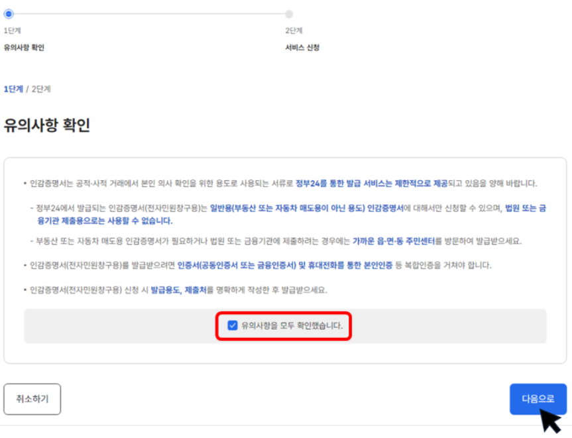
Task: Click the '유의사항 확인' page heading
Action: pos(46,125)
